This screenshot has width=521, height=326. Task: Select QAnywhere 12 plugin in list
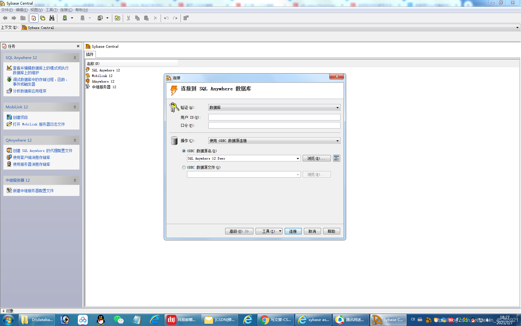(103, 81)
